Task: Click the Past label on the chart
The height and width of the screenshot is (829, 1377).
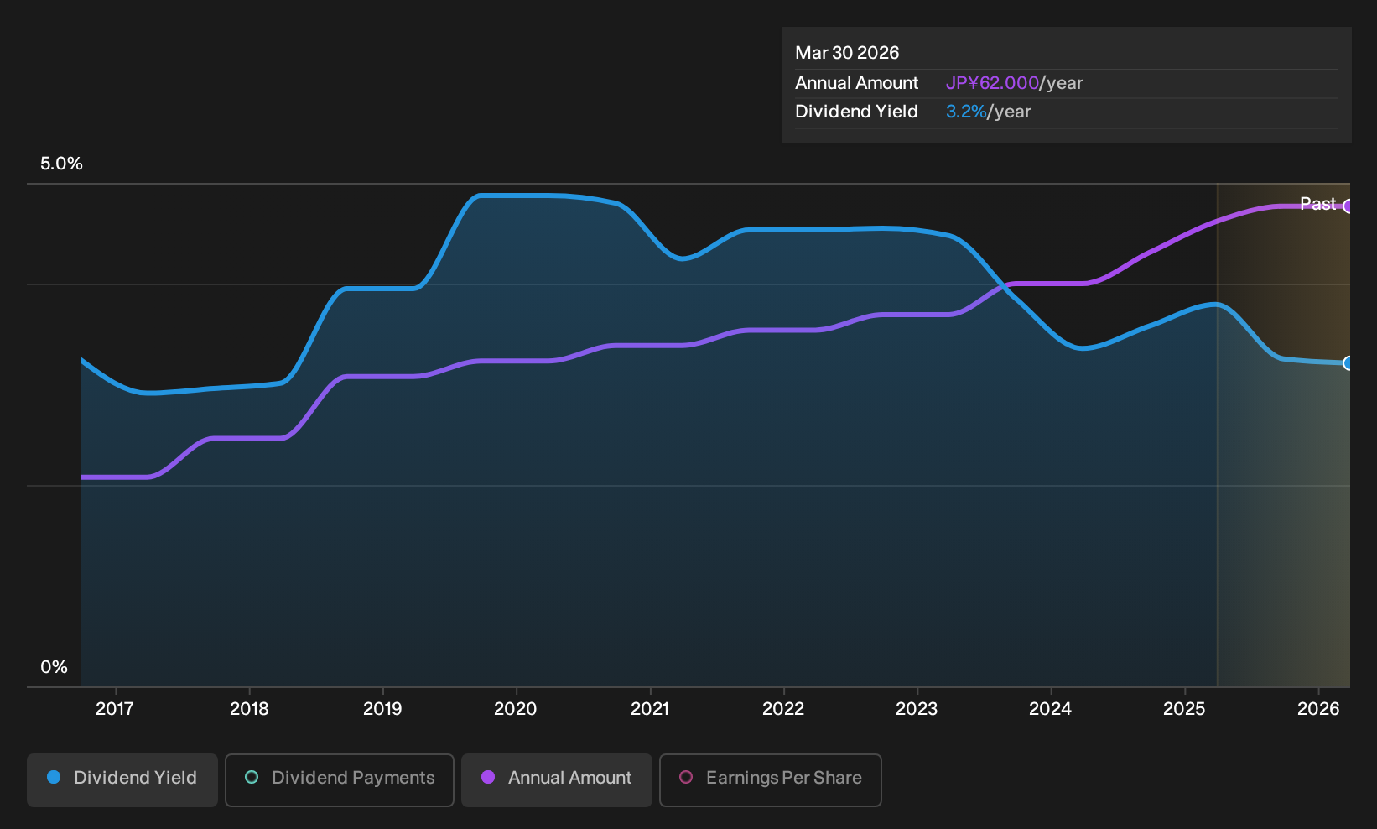Action: [1317, 204]
